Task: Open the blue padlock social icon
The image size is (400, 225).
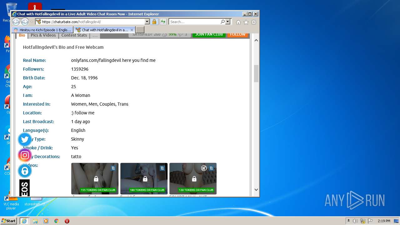Action: click(25, 171)
